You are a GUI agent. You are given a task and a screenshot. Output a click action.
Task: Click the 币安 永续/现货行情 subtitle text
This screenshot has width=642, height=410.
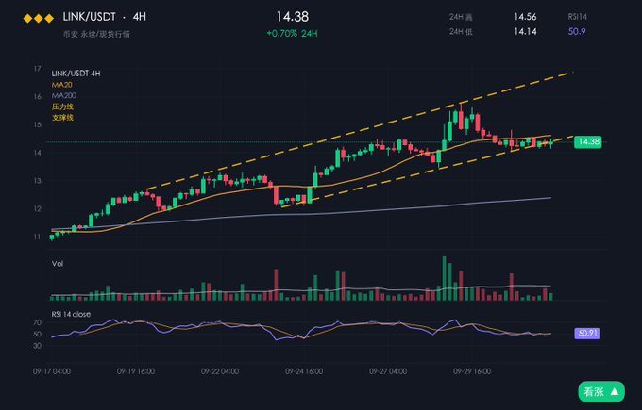click(x=96, y=34)
